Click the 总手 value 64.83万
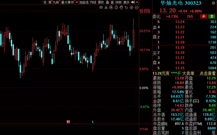 tap(177, 96)
